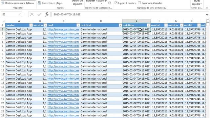210x118 pixels.
Task: Click maxlon 9,01683921 in row 18
Action: 176,95
